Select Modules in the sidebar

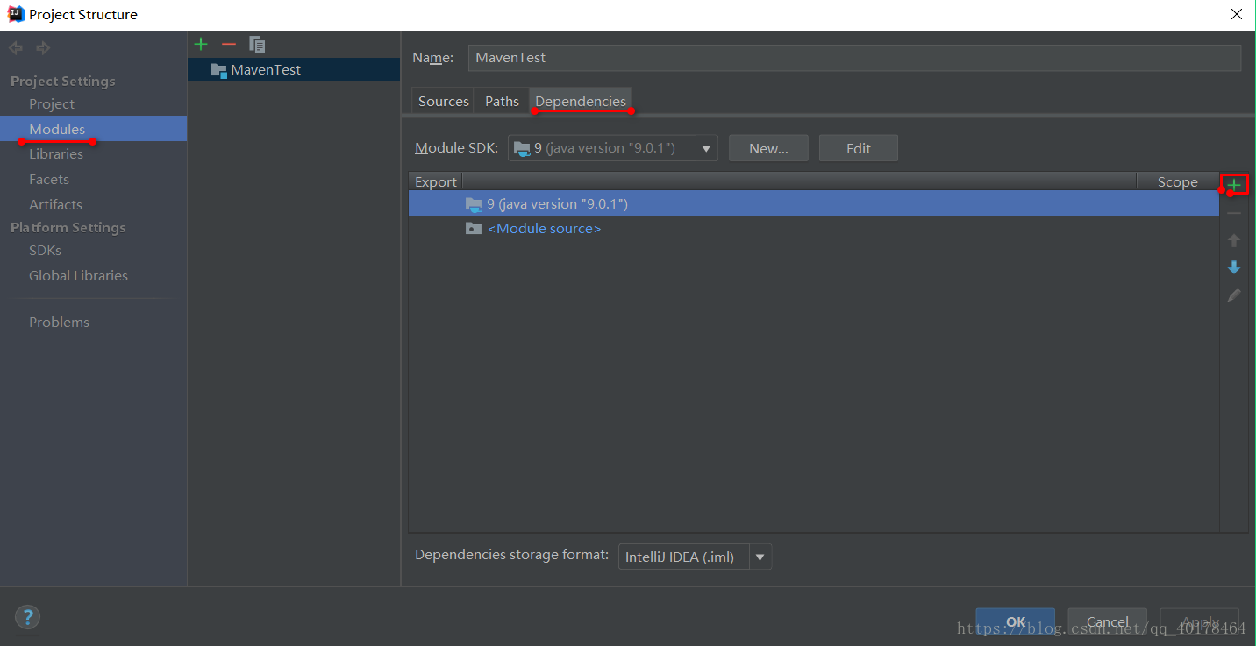pyautogui.click(x=93, y=129)
